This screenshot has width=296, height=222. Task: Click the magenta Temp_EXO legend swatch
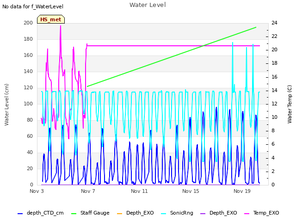pos(247,214)
